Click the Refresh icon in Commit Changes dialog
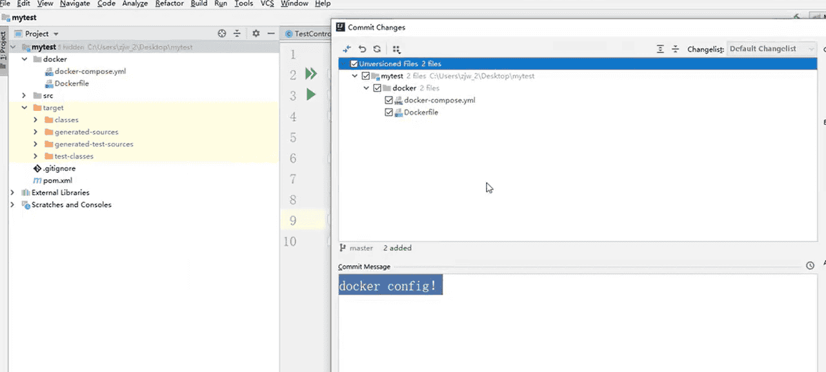826x372 pixels. 377,48
